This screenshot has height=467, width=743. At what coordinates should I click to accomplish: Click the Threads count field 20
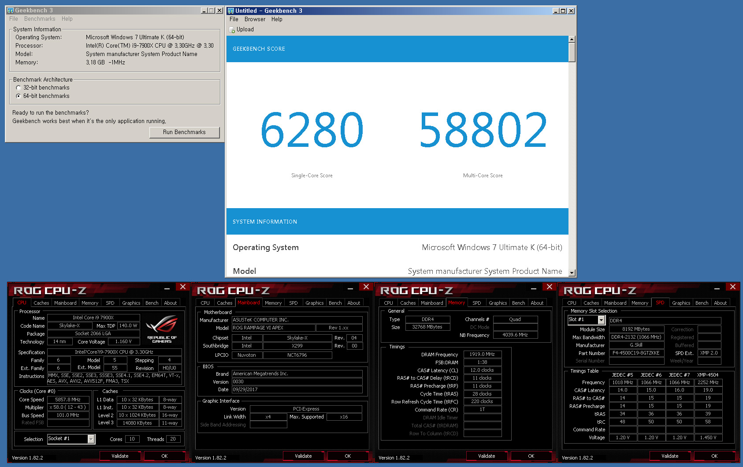(173, 439)
